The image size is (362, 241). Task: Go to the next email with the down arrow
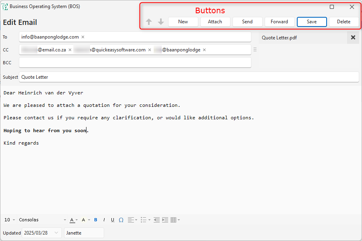point(161,22)
